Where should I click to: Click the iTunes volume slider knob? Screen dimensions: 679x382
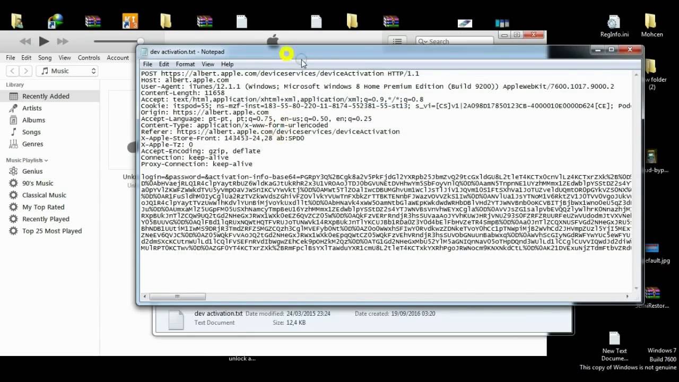click(141, 41)
